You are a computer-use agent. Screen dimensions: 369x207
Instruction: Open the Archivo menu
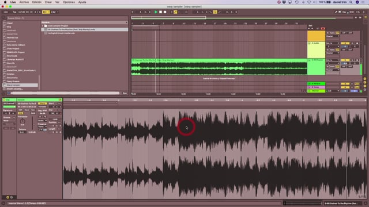point(24,2)
